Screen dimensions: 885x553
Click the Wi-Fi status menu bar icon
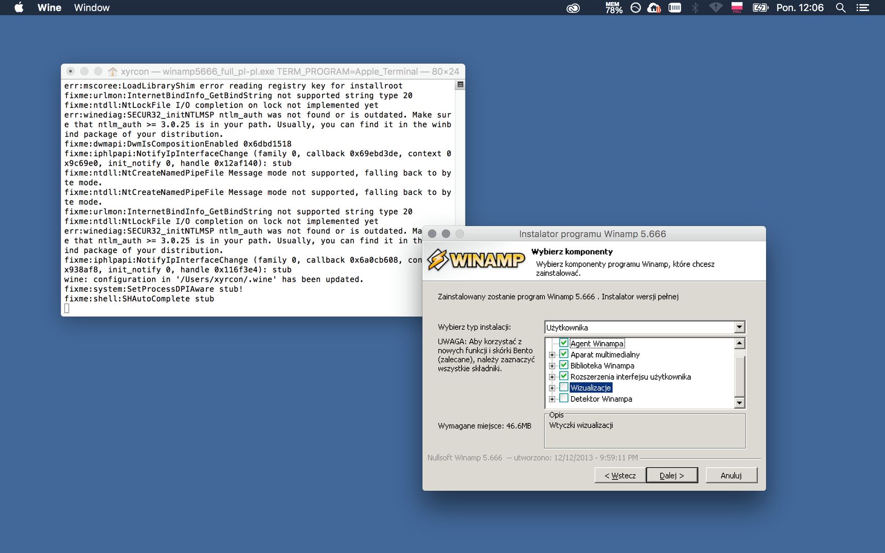(x=716, y=8)
